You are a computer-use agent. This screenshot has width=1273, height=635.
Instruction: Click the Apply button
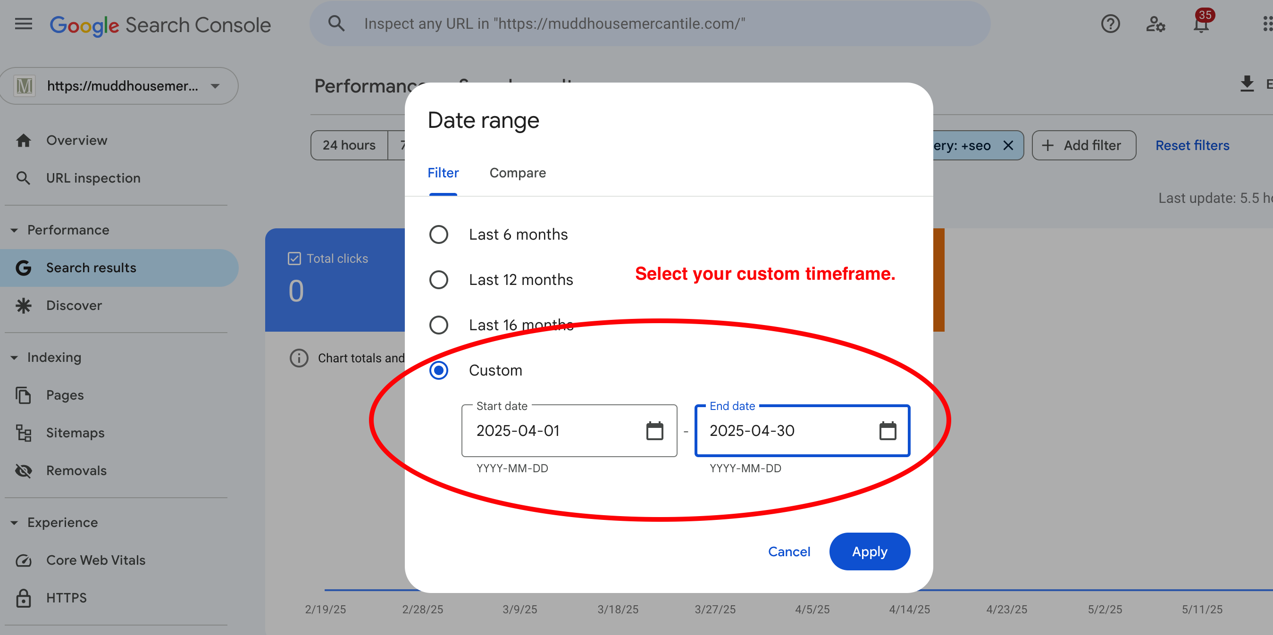pos(869,551)
